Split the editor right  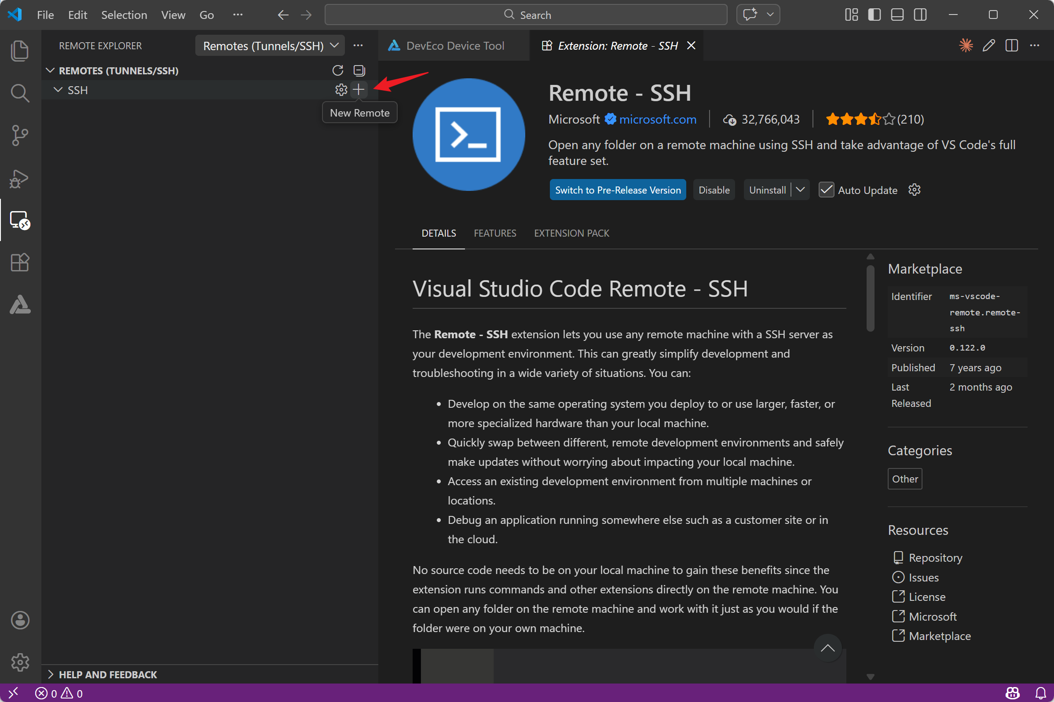click(x=1011, y=45)
